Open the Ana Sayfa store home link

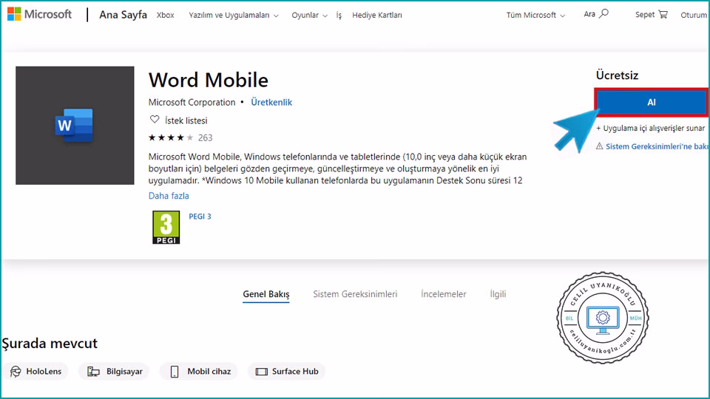click(124, 15)
